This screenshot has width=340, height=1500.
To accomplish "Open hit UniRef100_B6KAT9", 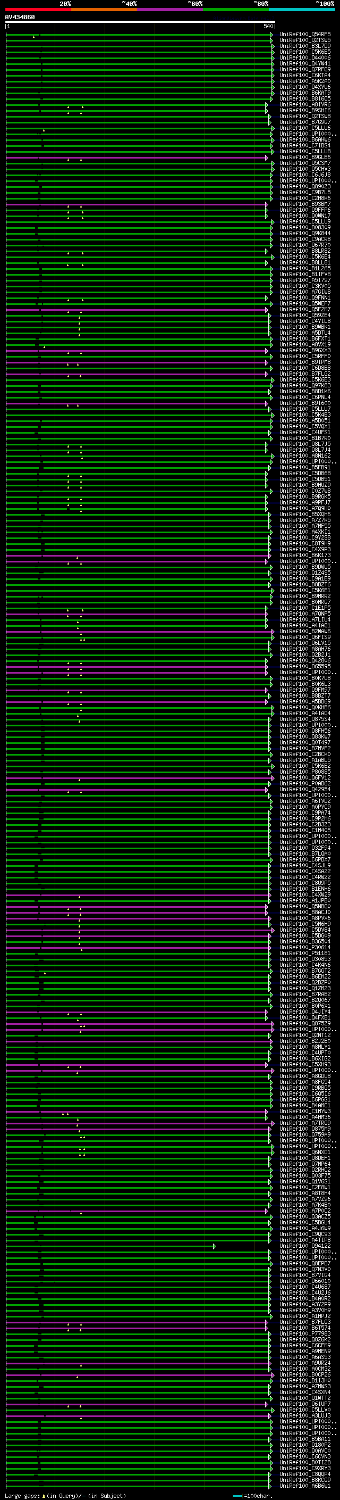I will tap(305, 93).
